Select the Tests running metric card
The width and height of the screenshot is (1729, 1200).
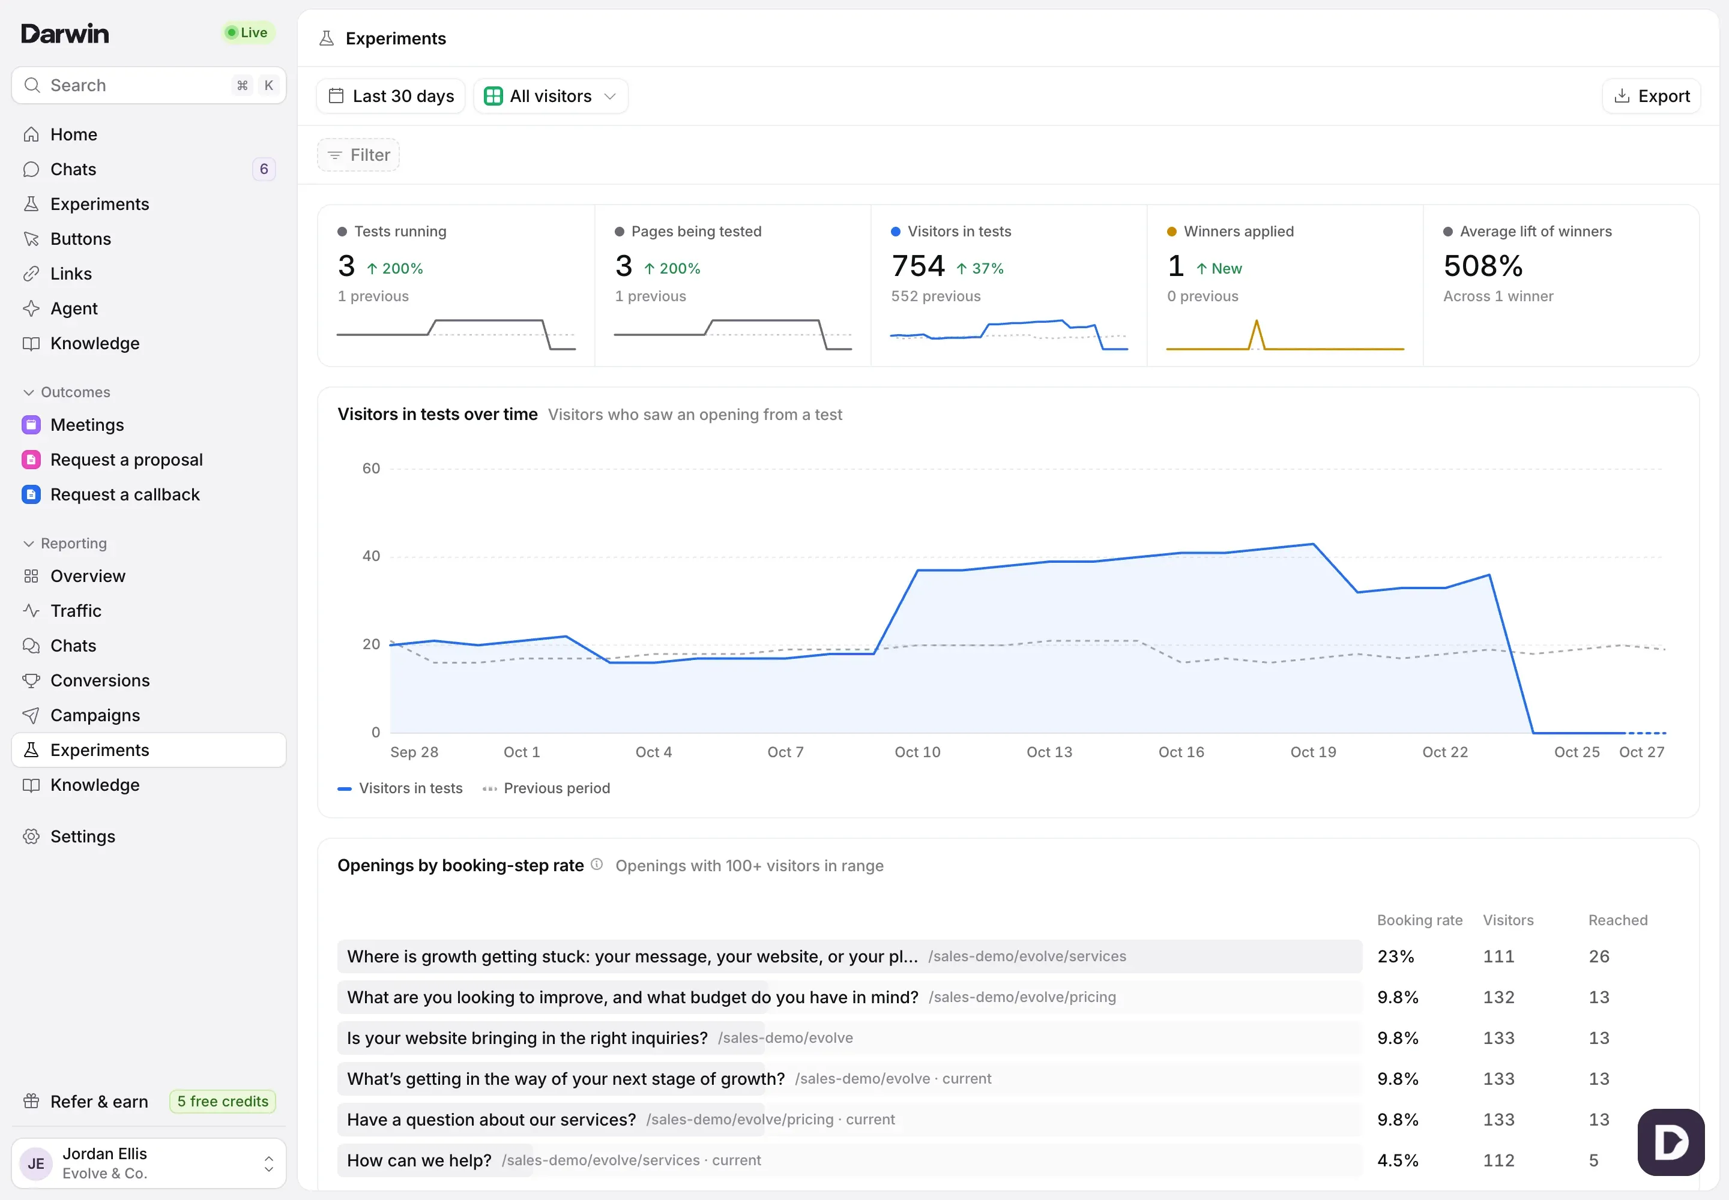point(456,286)
